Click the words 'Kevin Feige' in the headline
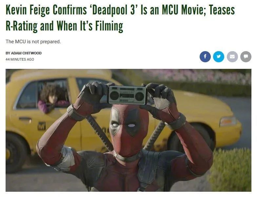The width and height of the screenshot is (257, 197). tap(28, 10)
